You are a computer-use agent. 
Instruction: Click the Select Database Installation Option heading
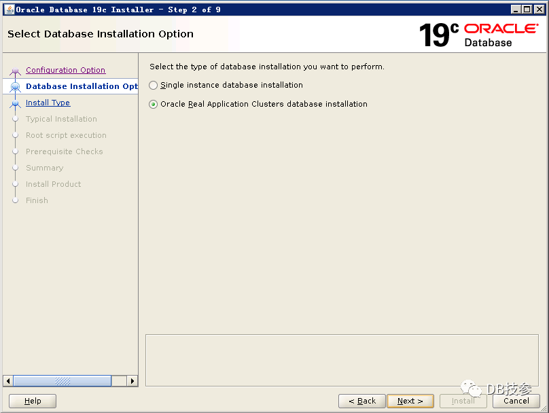point(101,34)
